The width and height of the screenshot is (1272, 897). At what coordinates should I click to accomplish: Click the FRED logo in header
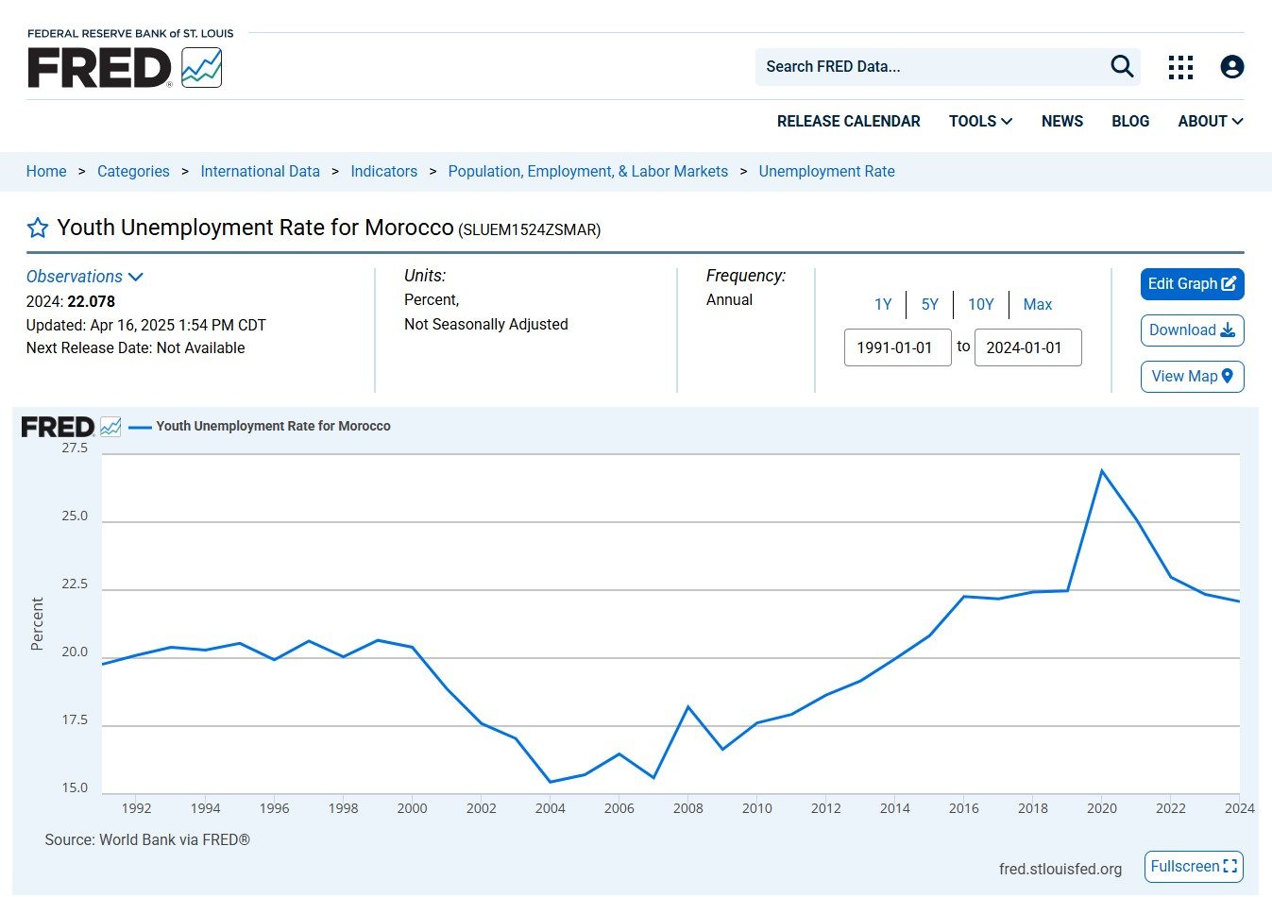coord(125,68)
